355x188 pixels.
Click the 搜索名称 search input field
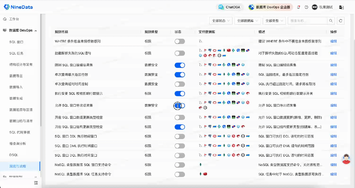(307, 21)
